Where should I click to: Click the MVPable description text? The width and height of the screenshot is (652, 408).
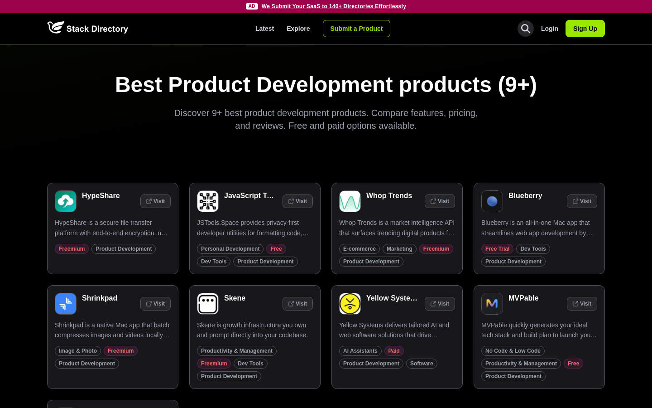(x=539, y=330)
